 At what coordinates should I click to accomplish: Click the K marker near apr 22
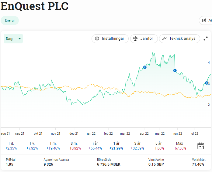pos(145,67)
